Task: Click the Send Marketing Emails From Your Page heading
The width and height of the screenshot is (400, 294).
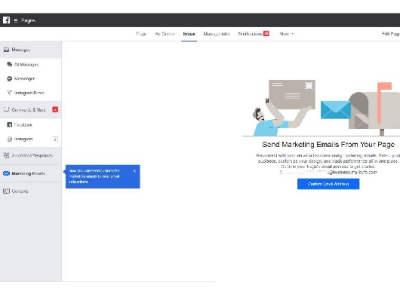Action: pyautogui.click(x=328, y=145)
